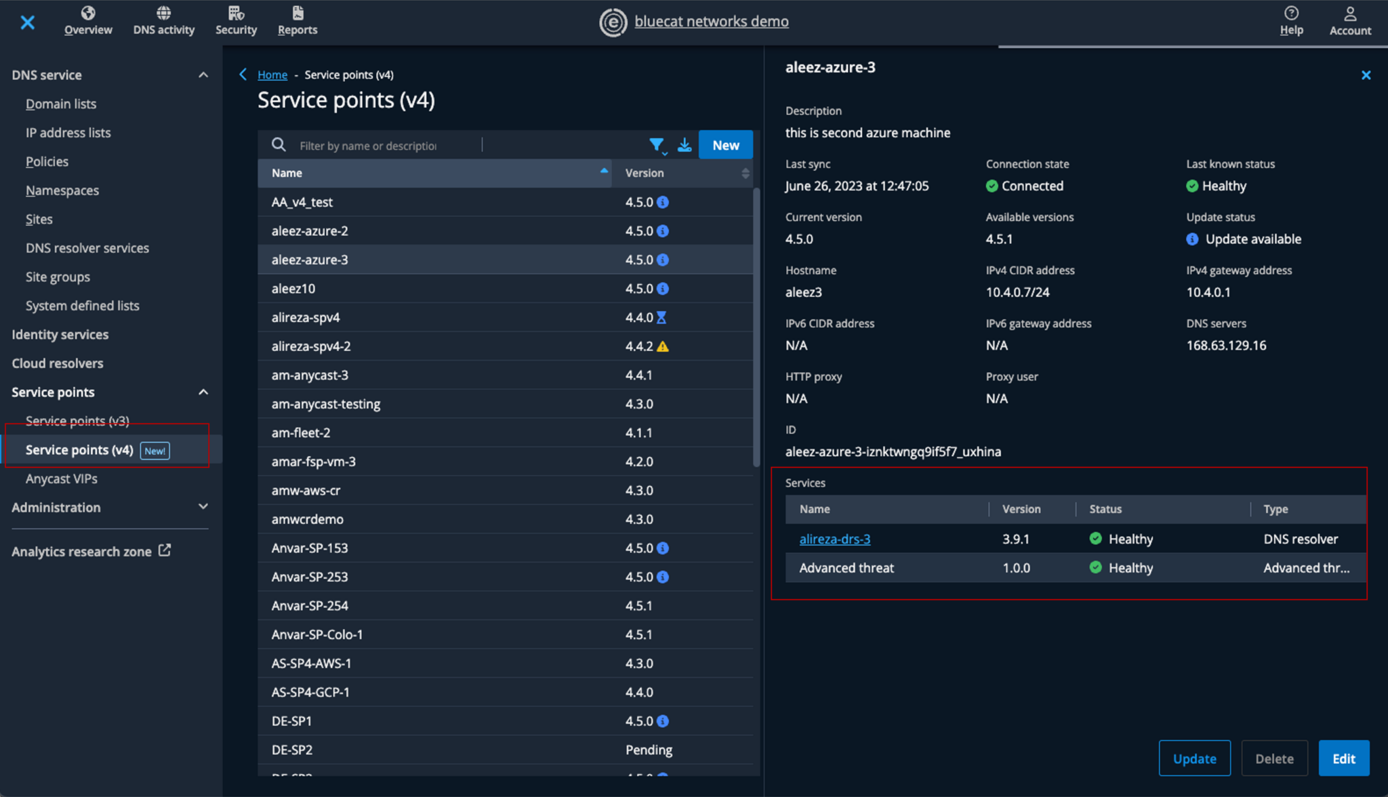Click the warning icon beside alireza-spv4-2
The image size is (1388, 797).
[x=663, y=346]
